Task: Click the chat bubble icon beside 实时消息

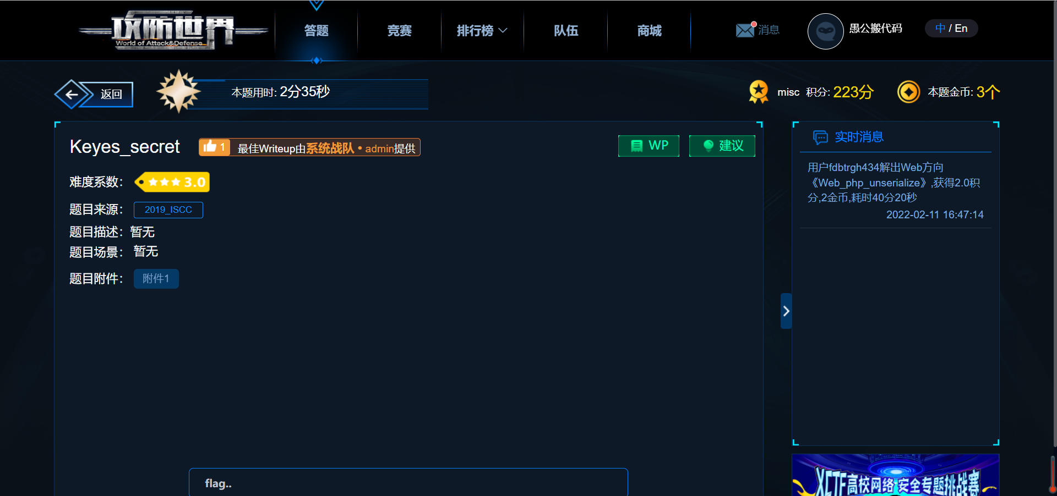Action: tap(821, 137)
